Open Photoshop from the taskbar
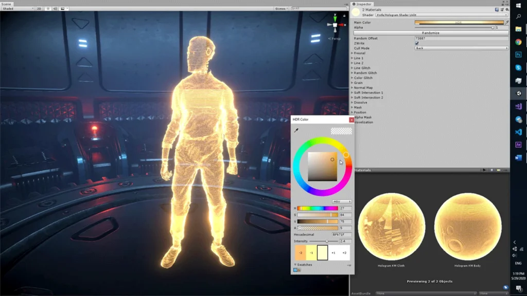 [x=519, y=54]
